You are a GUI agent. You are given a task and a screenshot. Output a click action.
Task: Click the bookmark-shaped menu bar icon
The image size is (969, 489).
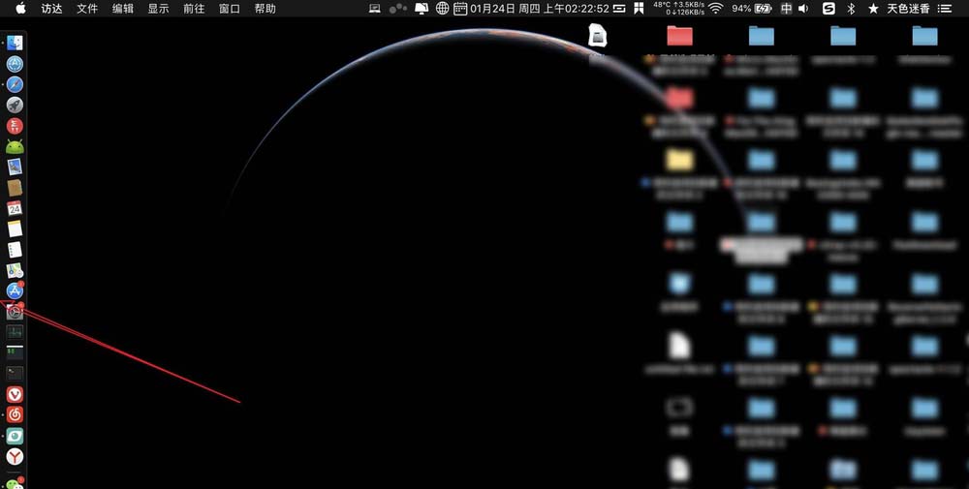tap(639, 9)
